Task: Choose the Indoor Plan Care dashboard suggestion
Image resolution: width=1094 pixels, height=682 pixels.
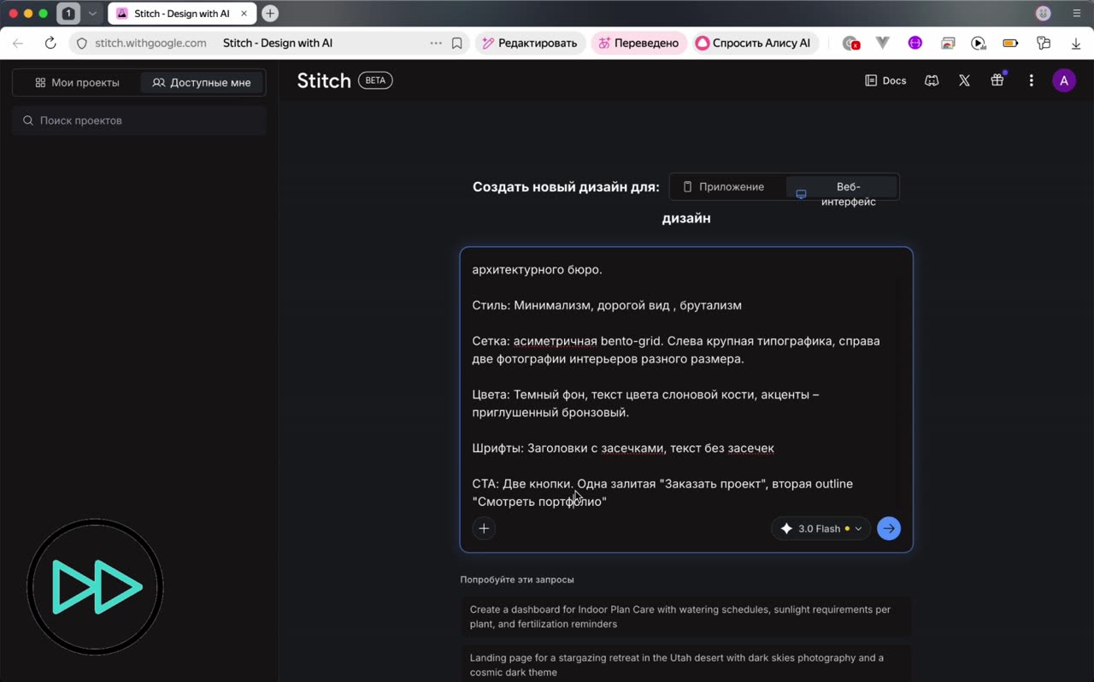Action: coord(686,617)
